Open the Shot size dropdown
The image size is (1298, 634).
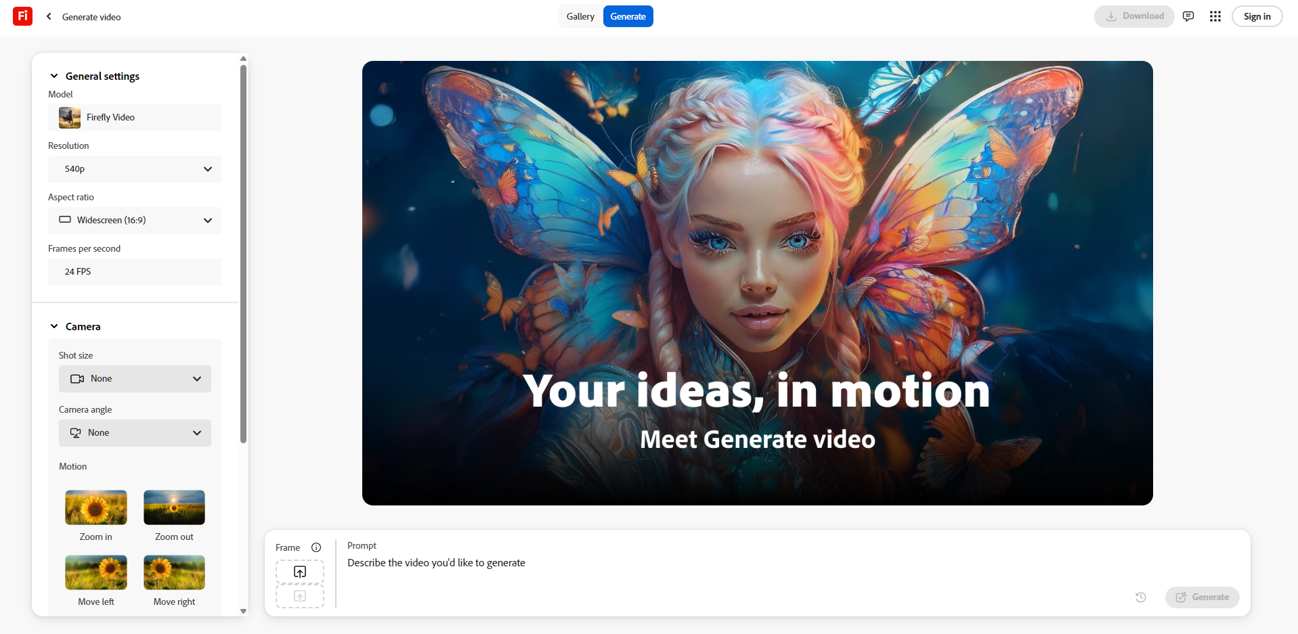point(135,378)
